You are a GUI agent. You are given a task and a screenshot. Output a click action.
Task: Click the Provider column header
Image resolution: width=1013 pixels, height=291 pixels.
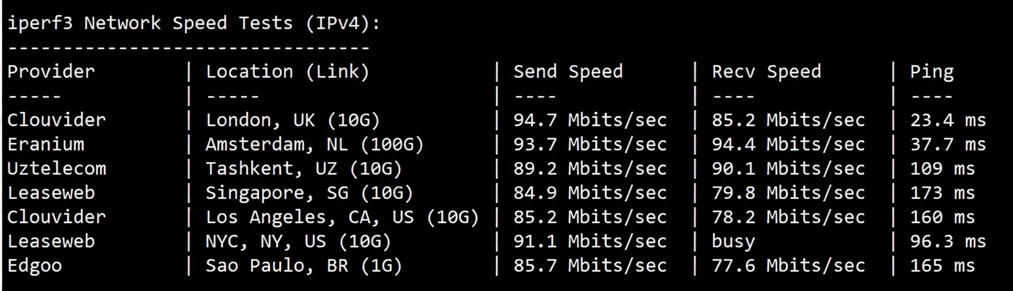click(51, 72)
